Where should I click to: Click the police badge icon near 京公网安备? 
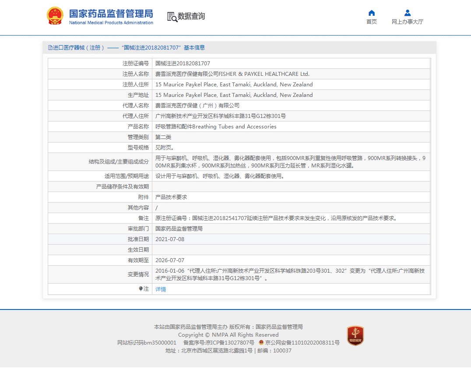click(261, 342)
